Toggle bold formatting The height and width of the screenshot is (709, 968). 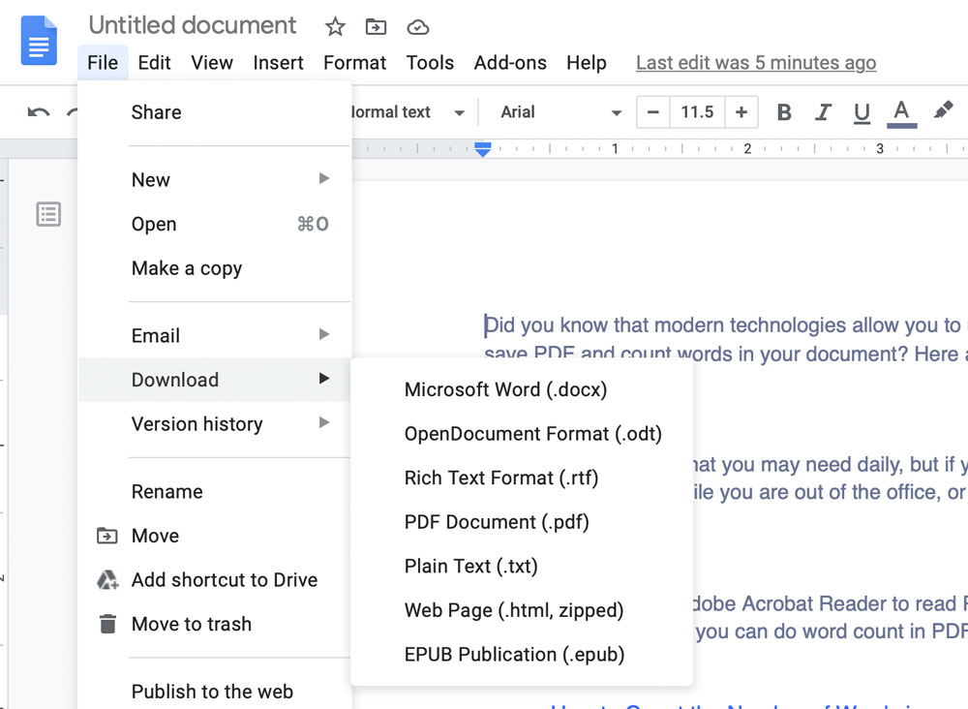pos(784,112)
